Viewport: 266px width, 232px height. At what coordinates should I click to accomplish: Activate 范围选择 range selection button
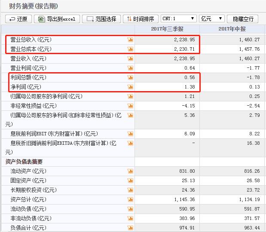[x=101, y=19]
